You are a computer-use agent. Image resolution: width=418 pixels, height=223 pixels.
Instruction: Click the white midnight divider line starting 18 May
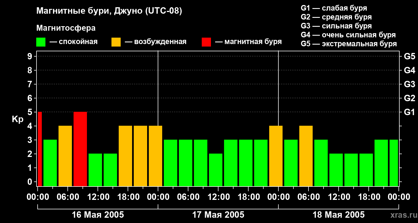click(x=278, y=88)
